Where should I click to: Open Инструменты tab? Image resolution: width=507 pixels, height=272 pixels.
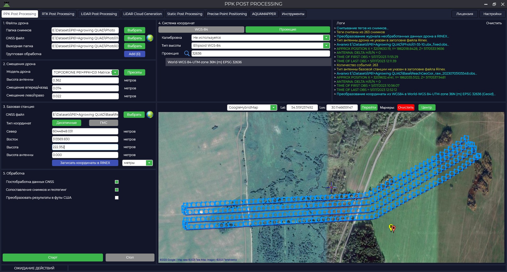click(293, 14)
